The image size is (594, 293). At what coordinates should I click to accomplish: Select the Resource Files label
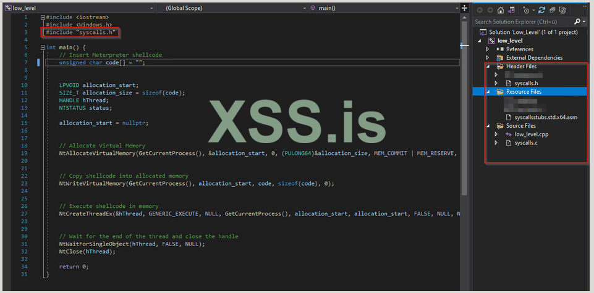524,91
